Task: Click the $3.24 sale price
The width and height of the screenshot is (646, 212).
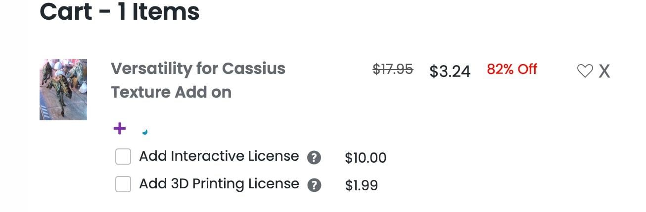Action: tap(450, 71)
